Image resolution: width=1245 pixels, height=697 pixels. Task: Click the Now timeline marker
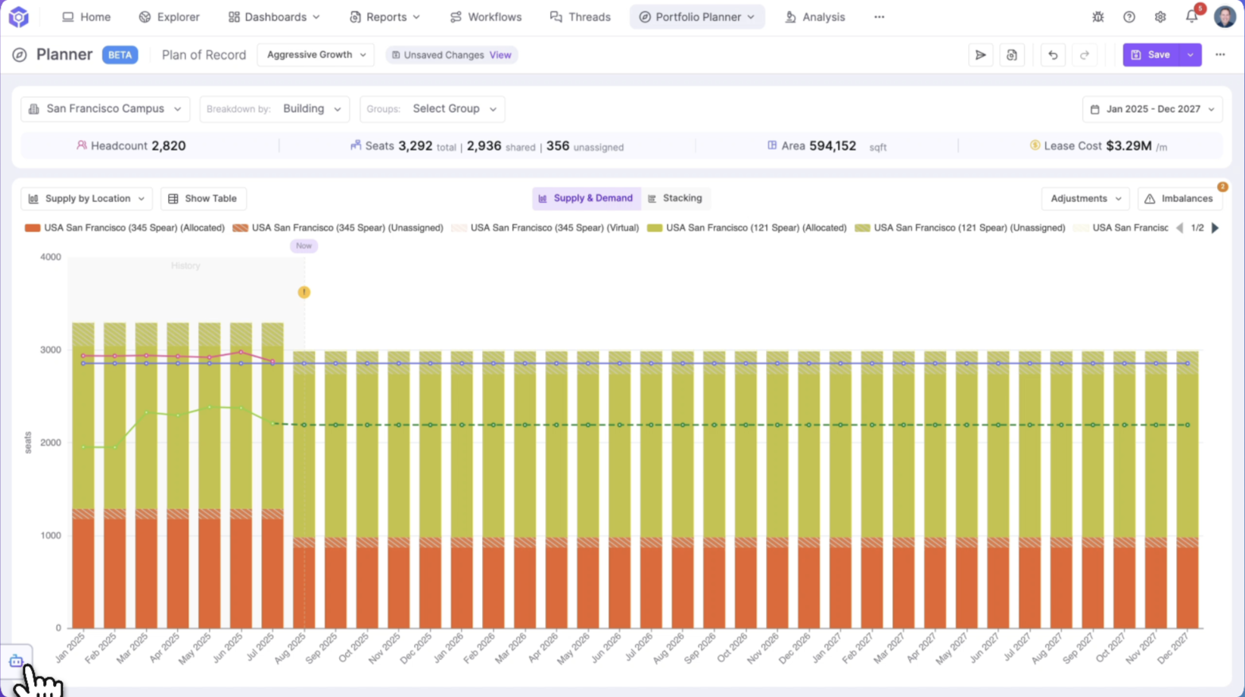point(303,245)
